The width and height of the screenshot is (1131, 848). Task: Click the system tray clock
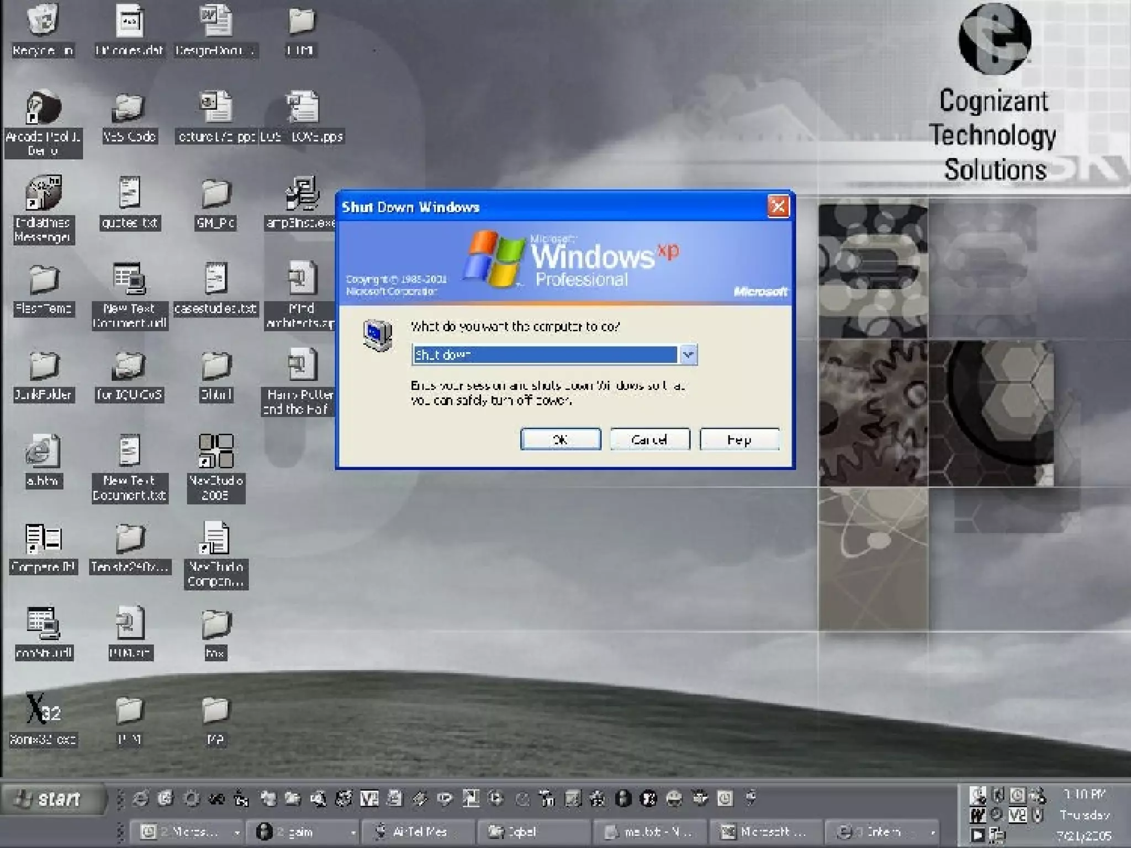click(x=1084, y=814)
